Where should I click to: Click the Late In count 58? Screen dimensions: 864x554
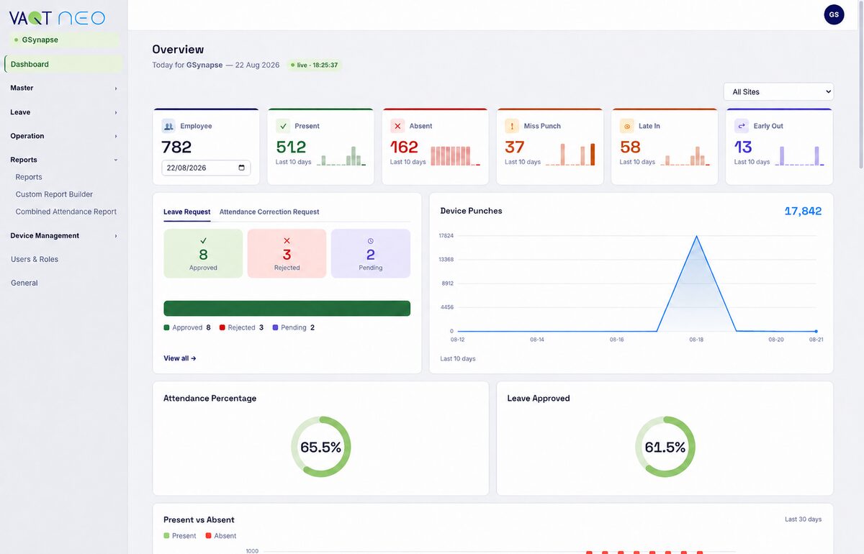[x=630, y=147]
